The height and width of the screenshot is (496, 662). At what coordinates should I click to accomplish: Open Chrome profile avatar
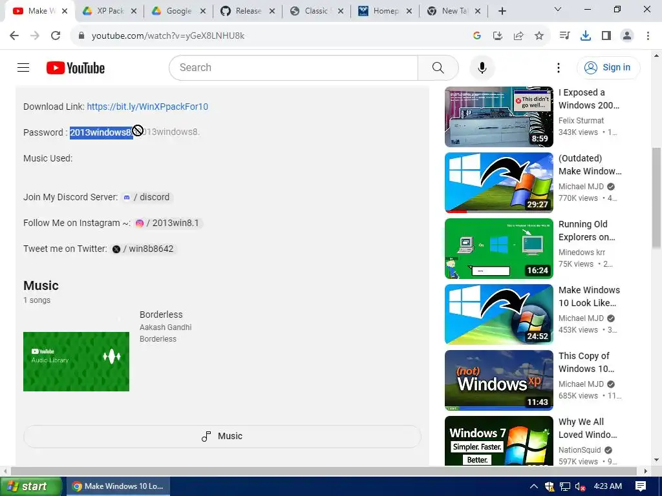coord(627,36)
